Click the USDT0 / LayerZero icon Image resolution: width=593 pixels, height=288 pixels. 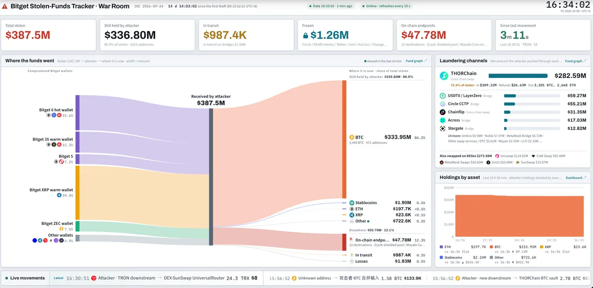[x=443, y=96]
